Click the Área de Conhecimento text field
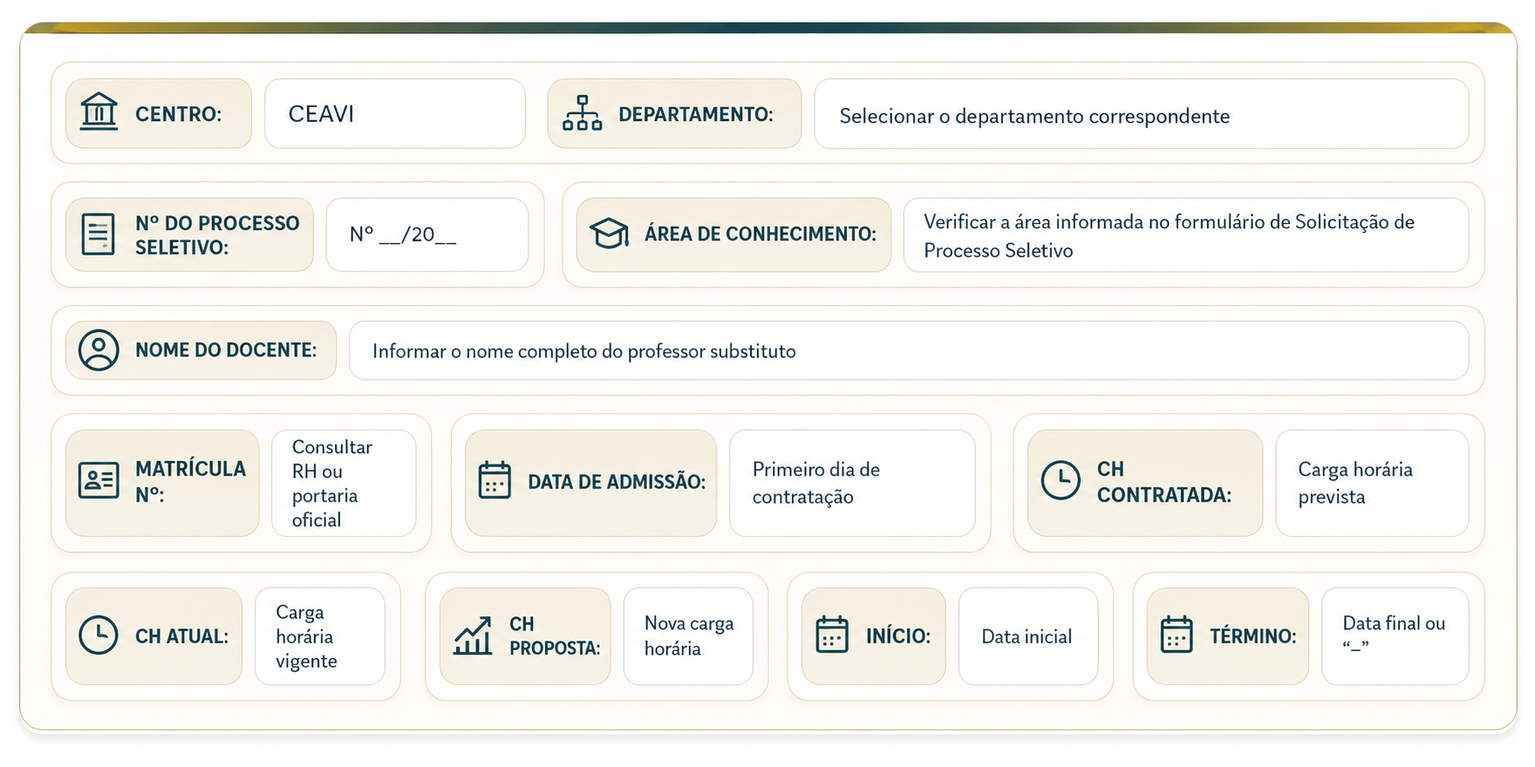The width and height of the screenshot is (1535, 767). pyautogui.click(x=1186, y=235)
